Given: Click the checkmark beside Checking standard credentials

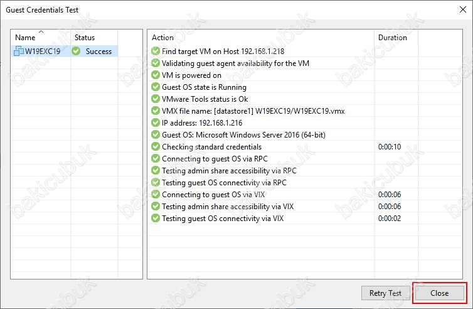Looking at the screenshot, I should [156, 146].
